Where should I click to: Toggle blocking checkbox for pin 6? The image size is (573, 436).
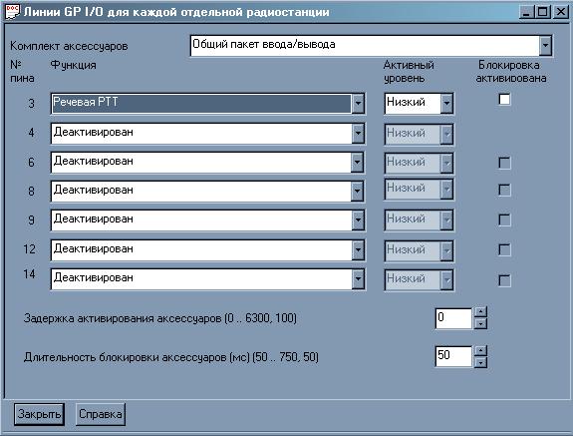click(504, 163)
